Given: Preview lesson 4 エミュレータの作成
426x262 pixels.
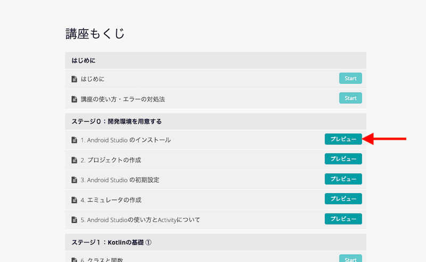Looking at the screenshot, I should pyautogui.click(x=343, y=199).
